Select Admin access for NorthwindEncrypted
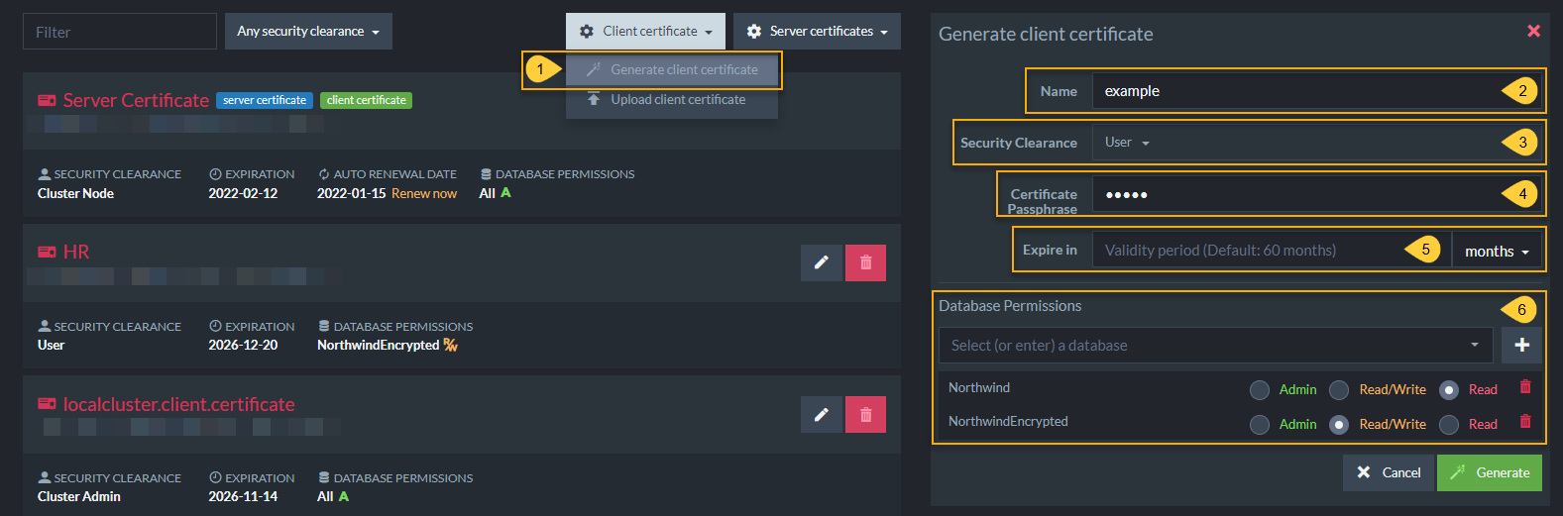 [1260, 425]
